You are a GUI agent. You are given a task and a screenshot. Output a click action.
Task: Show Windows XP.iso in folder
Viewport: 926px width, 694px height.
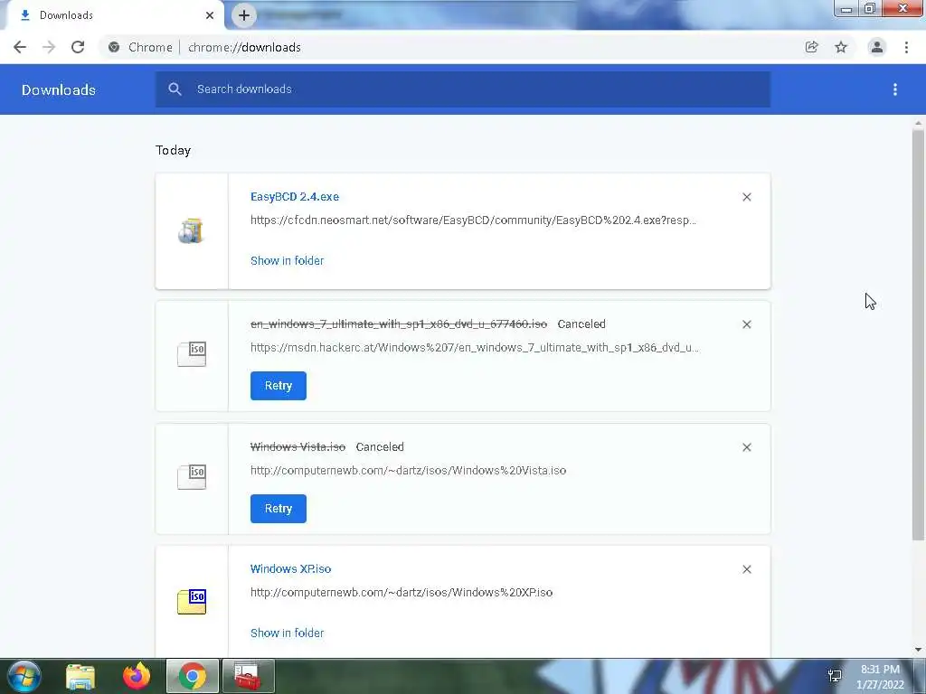click(x=287, y=633)
